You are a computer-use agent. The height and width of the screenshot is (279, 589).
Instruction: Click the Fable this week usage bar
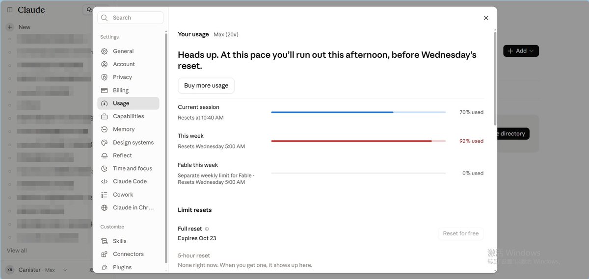click(x=358, y=173)
